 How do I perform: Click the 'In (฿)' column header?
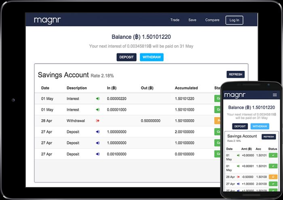coord(112,88)
